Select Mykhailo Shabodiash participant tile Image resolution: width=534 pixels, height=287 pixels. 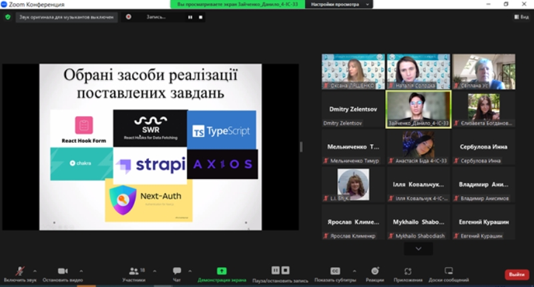click(x=419, y=222)
